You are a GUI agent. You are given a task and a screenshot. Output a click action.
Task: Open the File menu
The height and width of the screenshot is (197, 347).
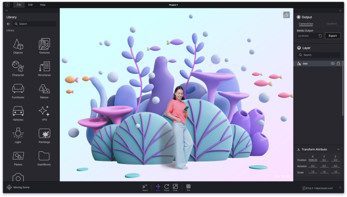click(19, 5)
